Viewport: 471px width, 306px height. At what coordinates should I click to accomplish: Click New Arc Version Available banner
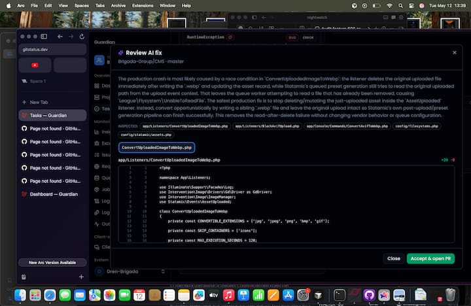click(x=52, y=262)
